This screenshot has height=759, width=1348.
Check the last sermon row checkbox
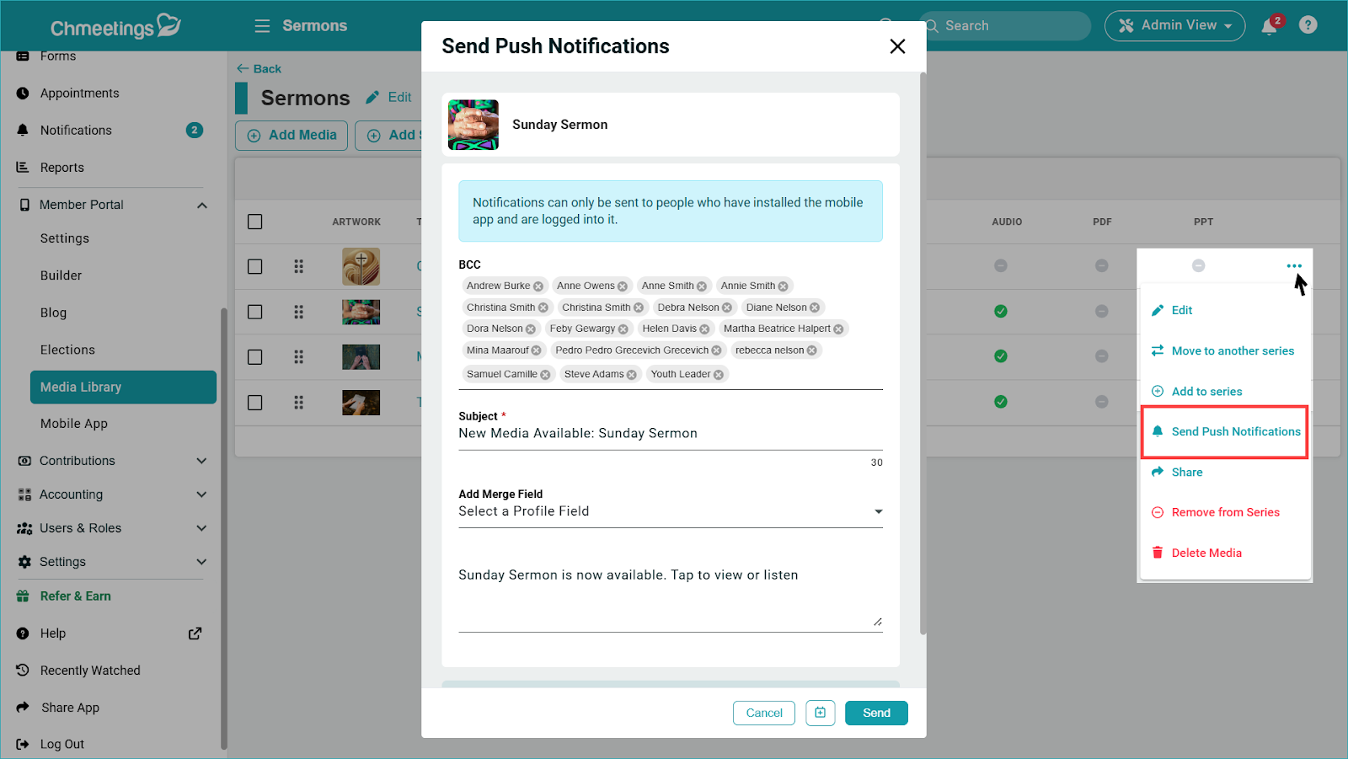click(x=255, y=403)
